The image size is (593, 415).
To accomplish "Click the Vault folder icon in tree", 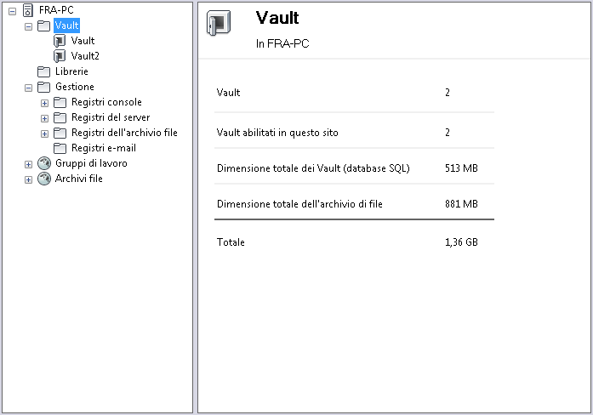I will [43, 26].
